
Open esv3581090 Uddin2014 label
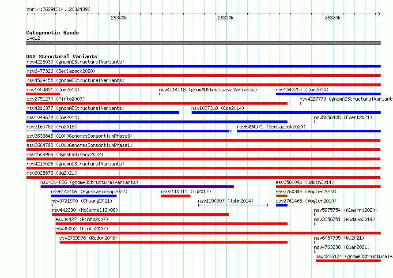pos(305,182)
